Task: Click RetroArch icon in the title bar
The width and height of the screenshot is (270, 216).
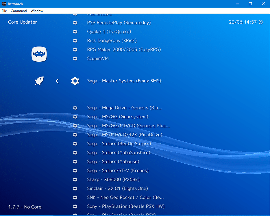Action: pos(4,4)
